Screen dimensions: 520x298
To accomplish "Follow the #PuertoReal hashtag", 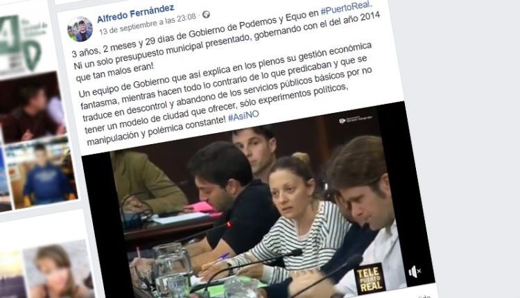I will point(347,8).
